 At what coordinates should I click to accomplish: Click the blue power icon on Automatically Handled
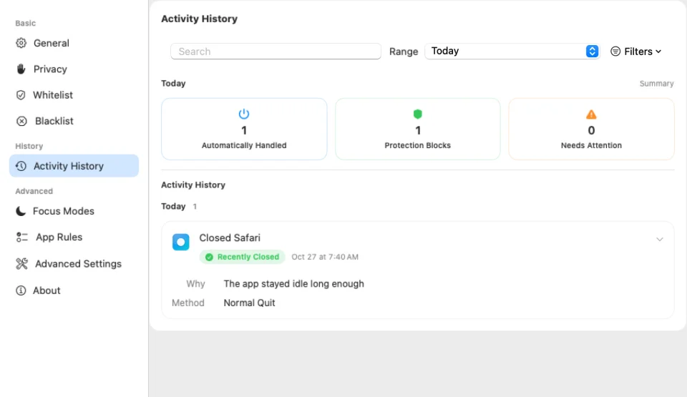244,114
